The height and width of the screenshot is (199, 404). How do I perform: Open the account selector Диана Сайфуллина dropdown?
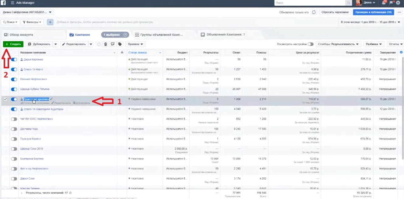[28, 12]
